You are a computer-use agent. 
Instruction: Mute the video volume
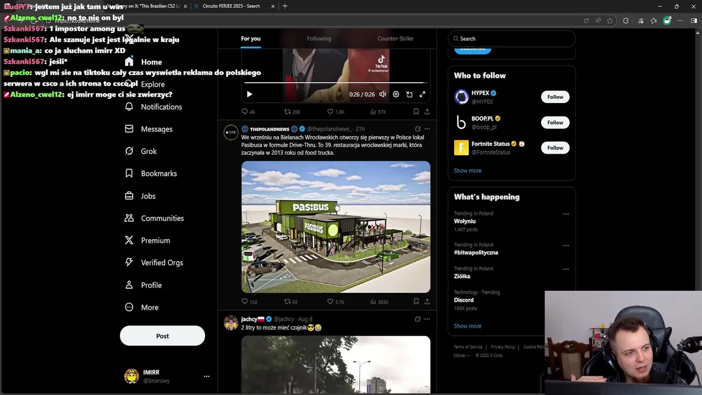383,94
